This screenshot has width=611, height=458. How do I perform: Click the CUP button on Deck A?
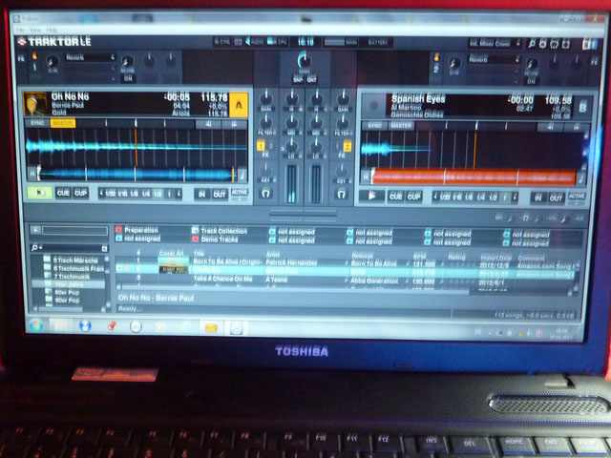(x=80, y=193)
